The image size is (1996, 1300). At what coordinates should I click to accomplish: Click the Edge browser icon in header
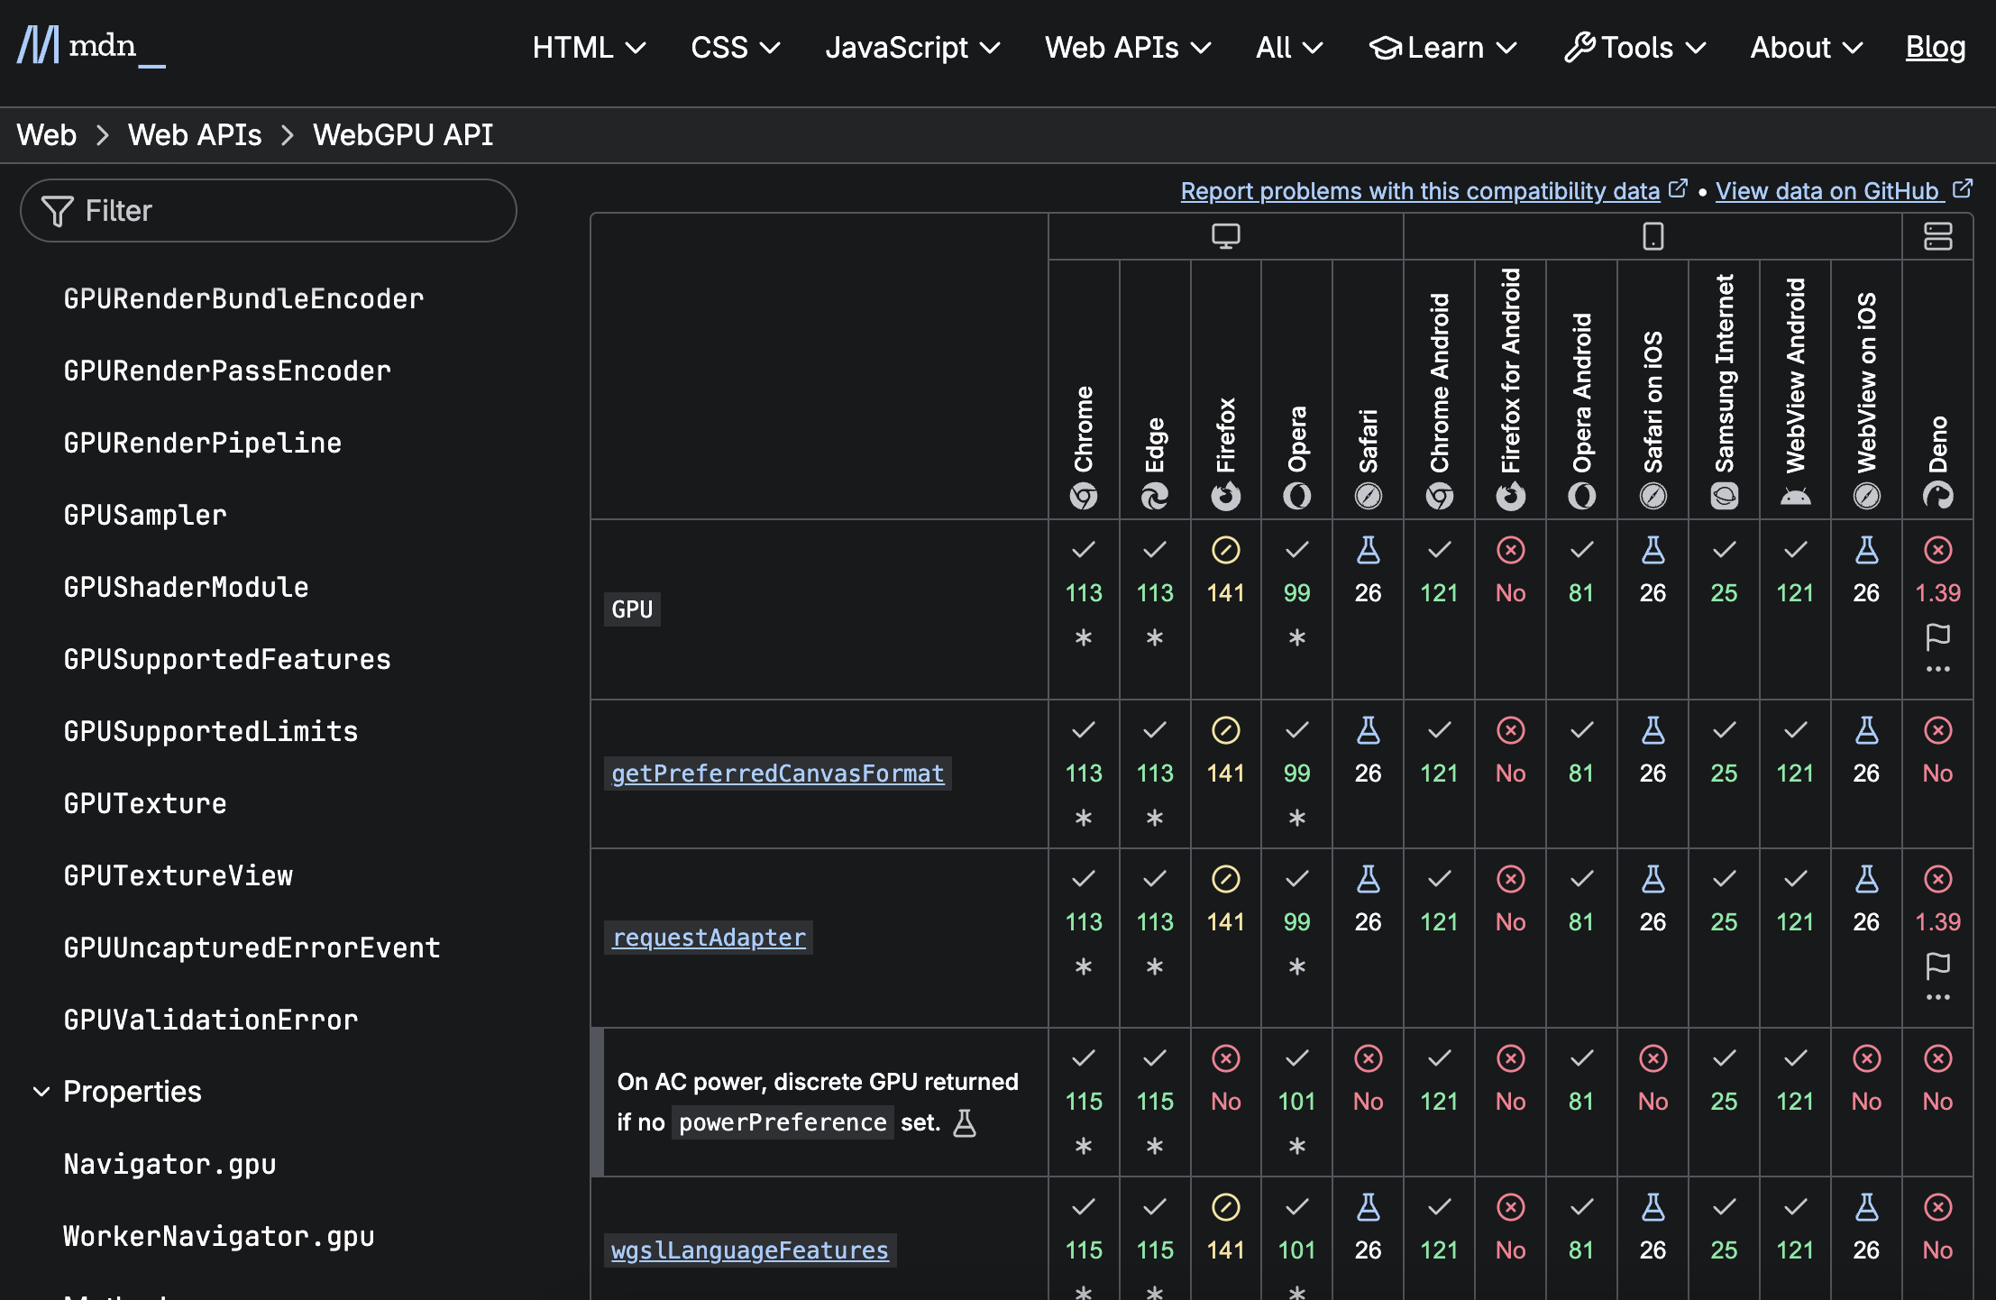pos(1155,496)
